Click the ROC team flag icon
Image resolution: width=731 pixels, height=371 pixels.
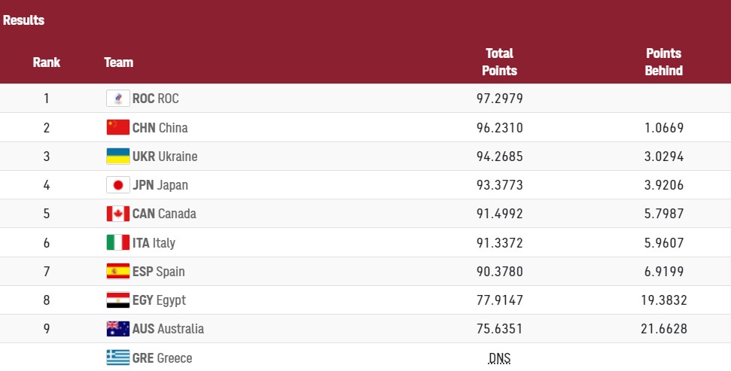(118, 99)
